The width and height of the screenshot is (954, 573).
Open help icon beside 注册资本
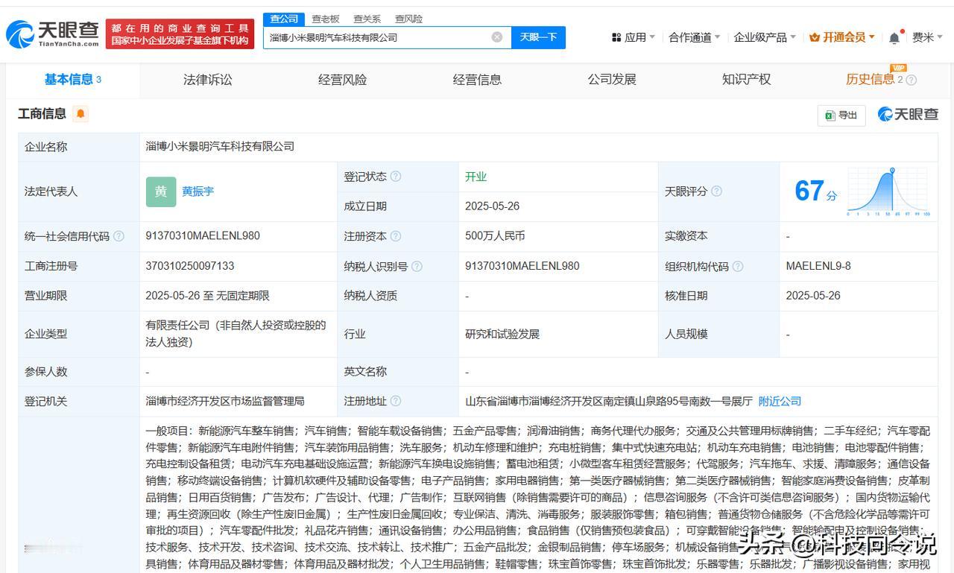[x=396, y=236]
